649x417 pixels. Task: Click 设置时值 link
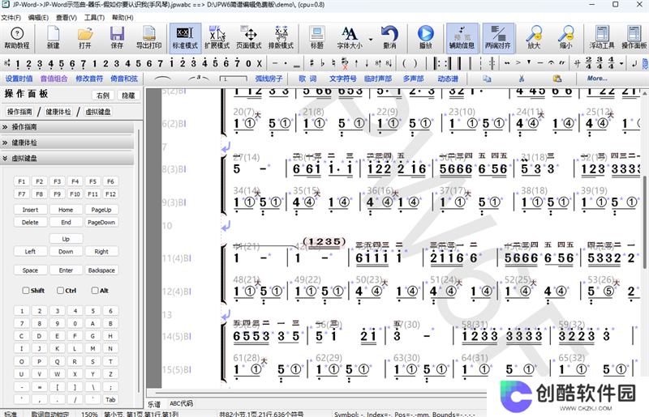(x=19, y=78)
